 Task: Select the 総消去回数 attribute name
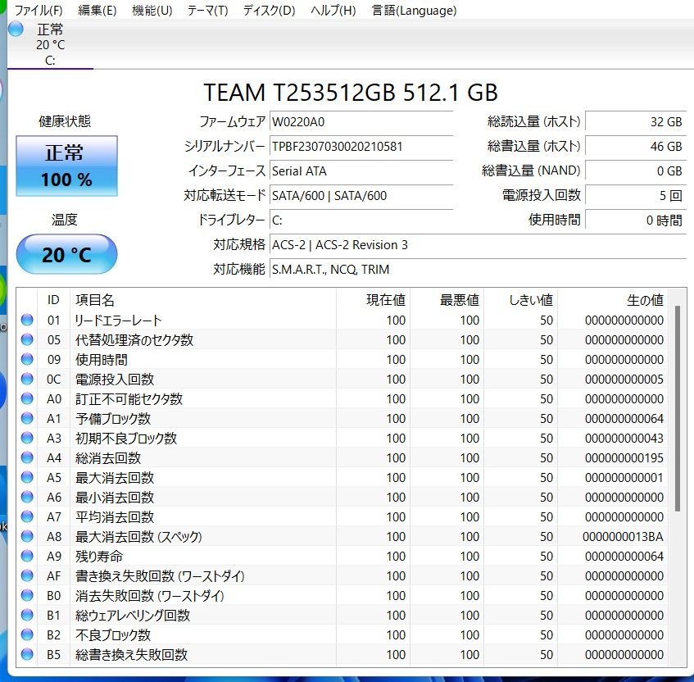pos(108,458)
